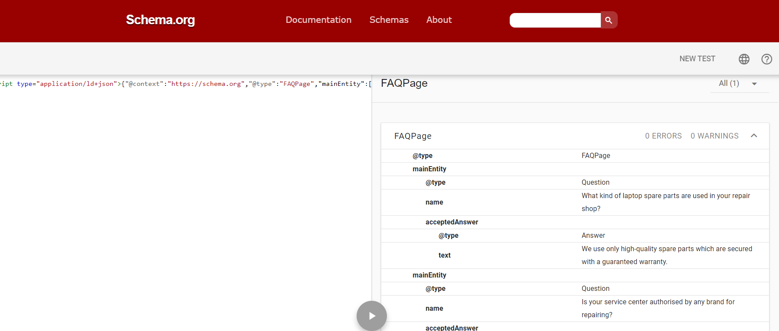Click into the JSON-LD code editor line

[185, 84]
